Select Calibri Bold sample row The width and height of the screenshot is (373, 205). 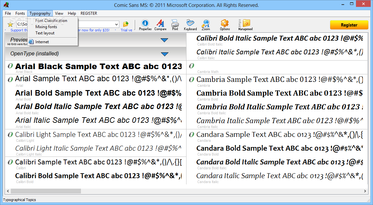(x=98, y=176)
